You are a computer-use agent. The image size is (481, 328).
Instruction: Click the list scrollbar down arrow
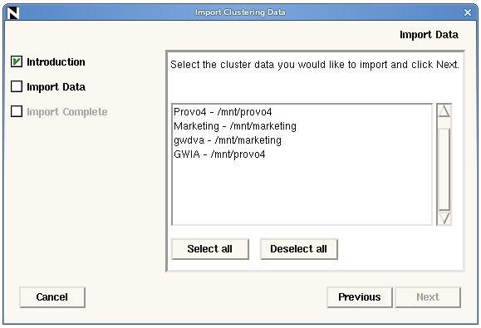[444, 218]
